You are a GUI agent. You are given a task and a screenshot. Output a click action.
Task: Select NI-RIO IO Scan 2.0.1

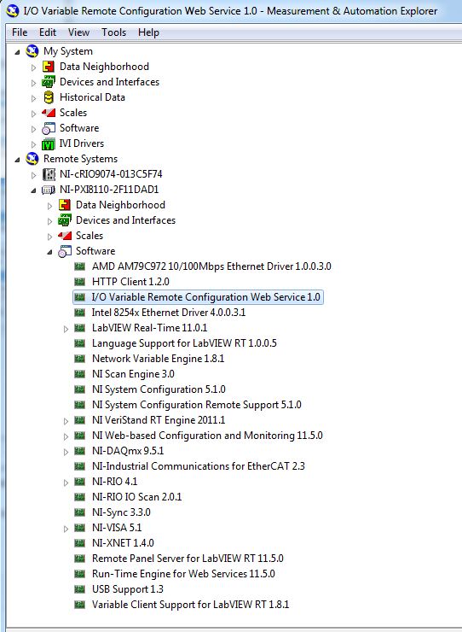137,497
